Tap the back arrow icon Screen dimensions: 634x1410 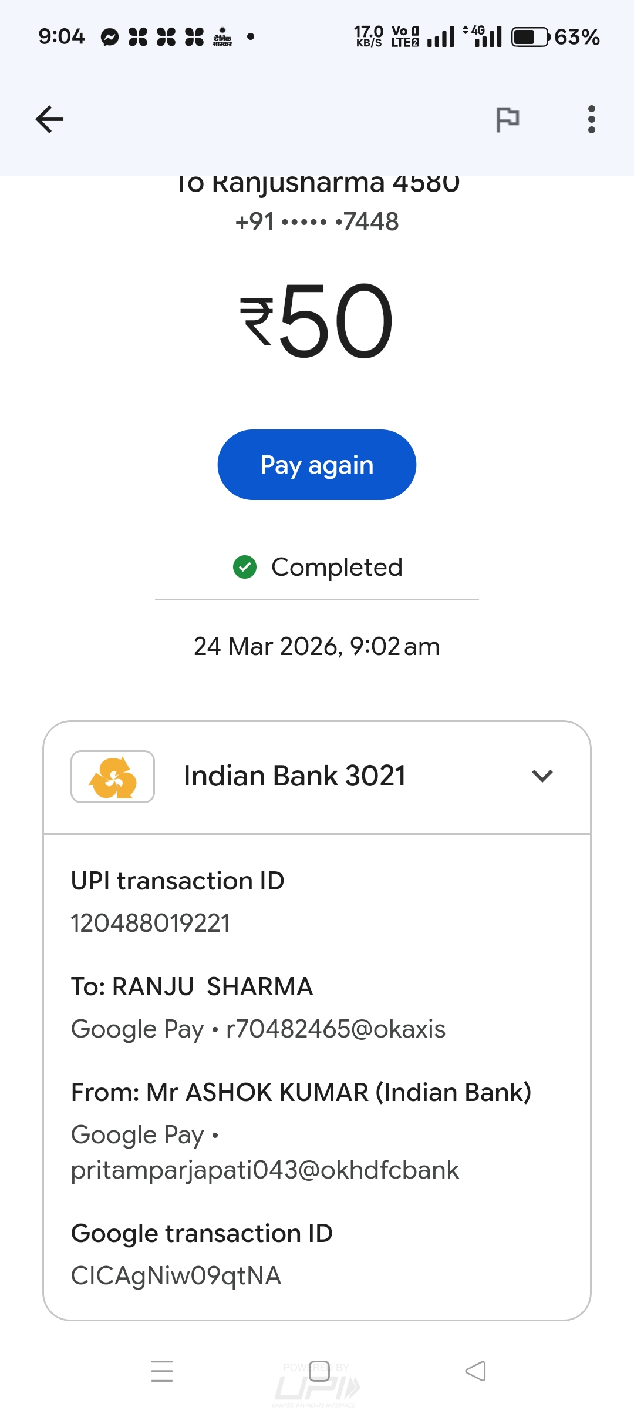coord(49,119)
